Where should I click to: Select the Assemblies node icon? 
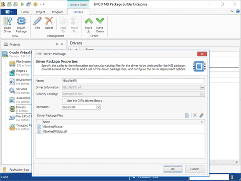[x=12, y=100]
